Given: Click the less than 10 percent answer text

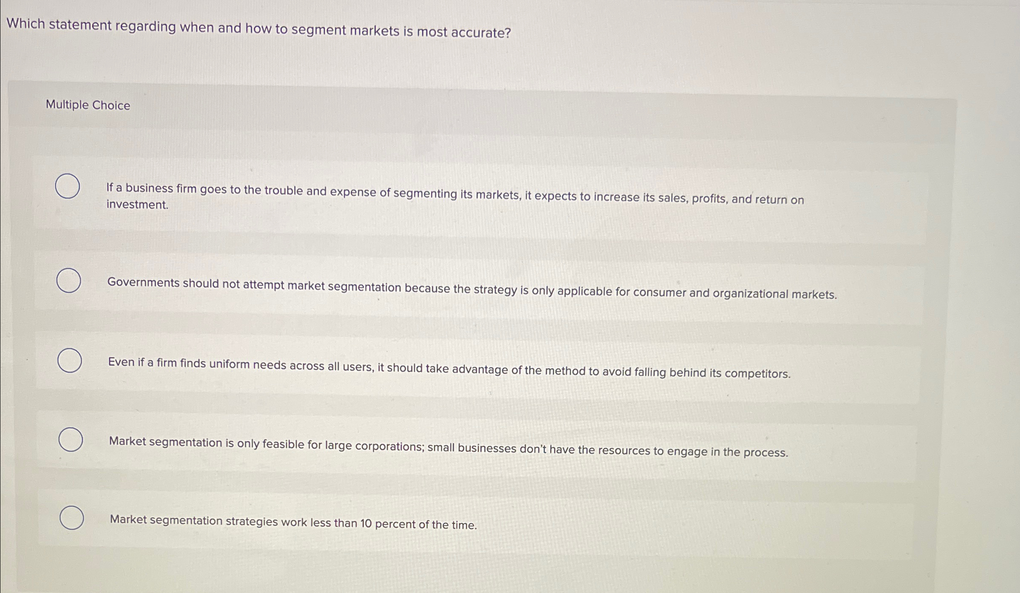Looking at the screenshot, I should [x=293, y=523].
